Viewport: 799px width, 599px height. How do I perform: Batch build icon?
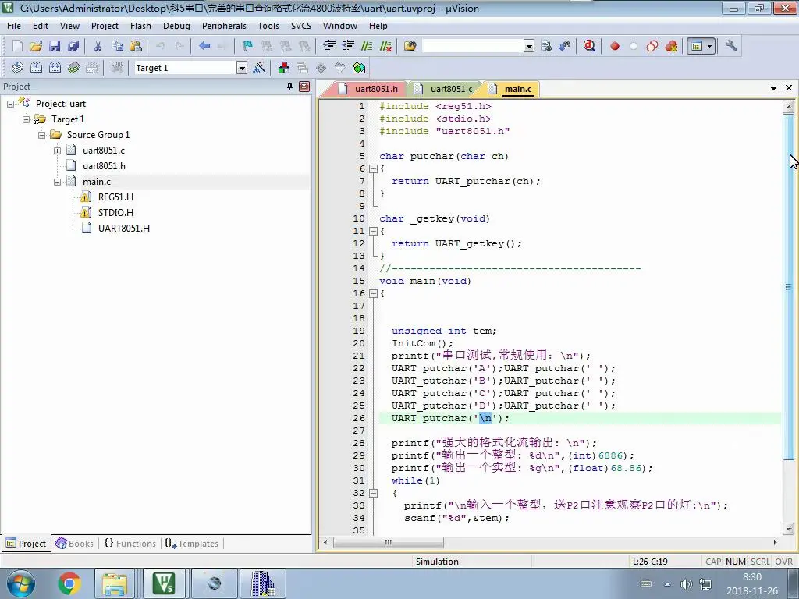pyautogui.click(x=73, y=68)
